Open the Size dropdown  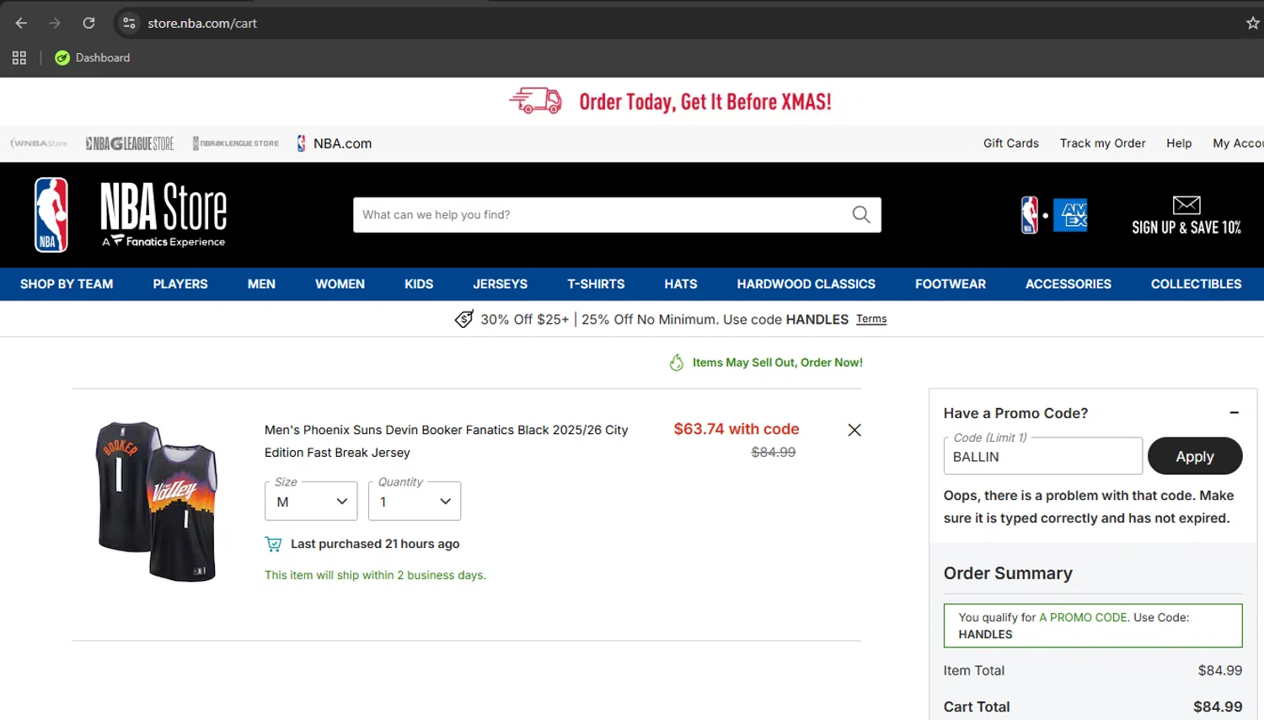pyautogui.click(x=311, y=502)
